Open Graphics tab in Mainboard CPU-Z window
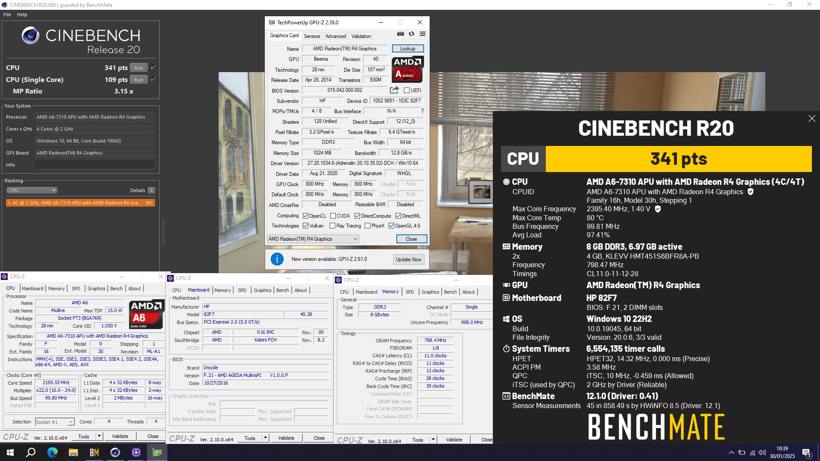The height and width of the screenshot is (461, 820). [x=262, y=290]
